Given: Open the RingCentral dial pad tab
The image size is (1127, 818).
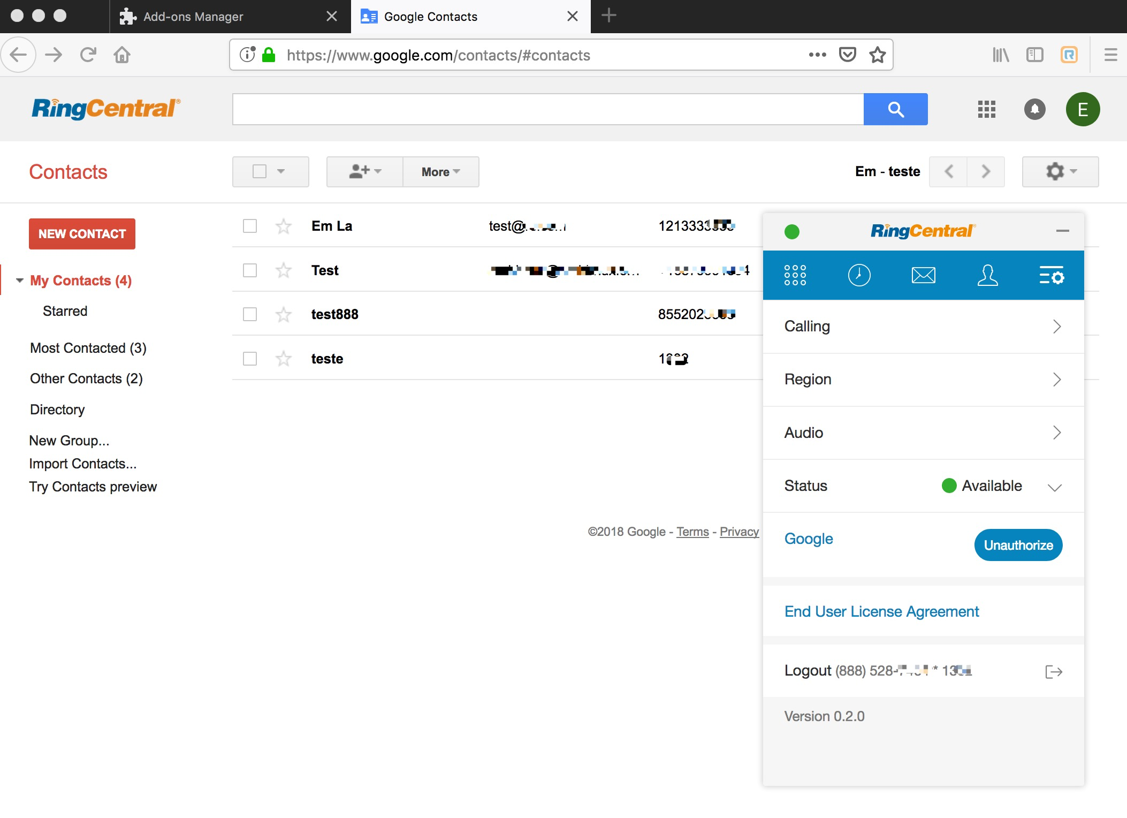Looking at the screenshot, I should [795, 275].
